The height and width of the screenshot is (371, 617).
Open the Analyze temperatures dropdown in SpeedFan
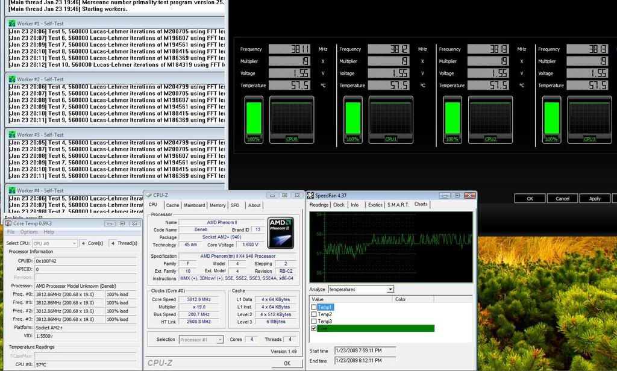(x=361, y=290)
